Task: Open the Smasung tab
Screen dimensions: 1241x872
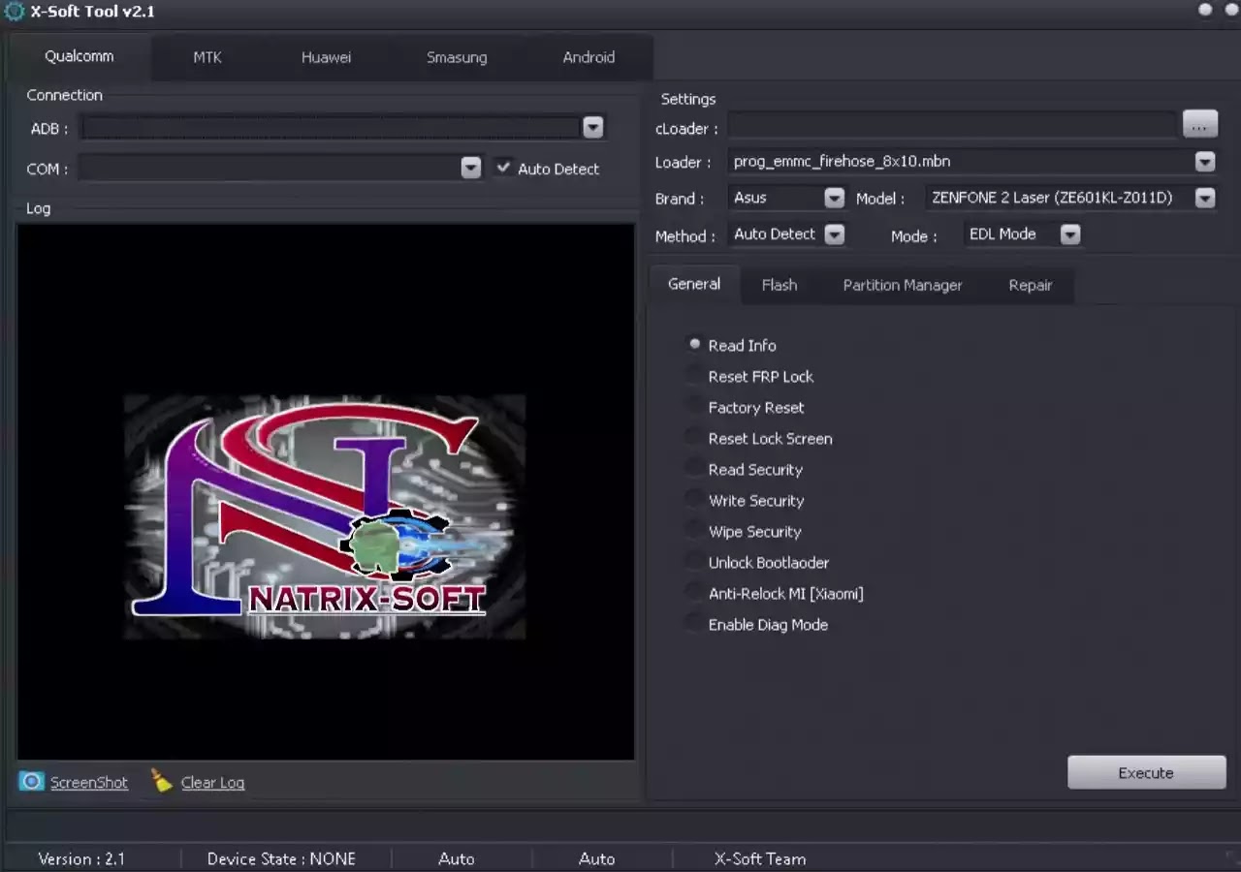Action: 457,57
